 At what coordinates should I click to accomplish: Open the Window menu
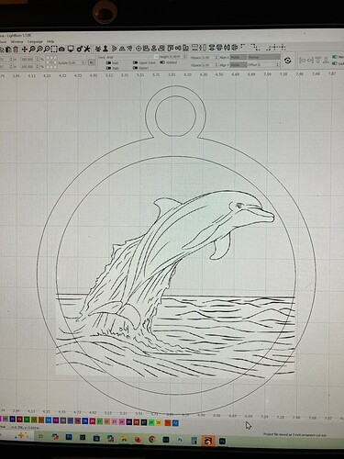pos(17,41)
